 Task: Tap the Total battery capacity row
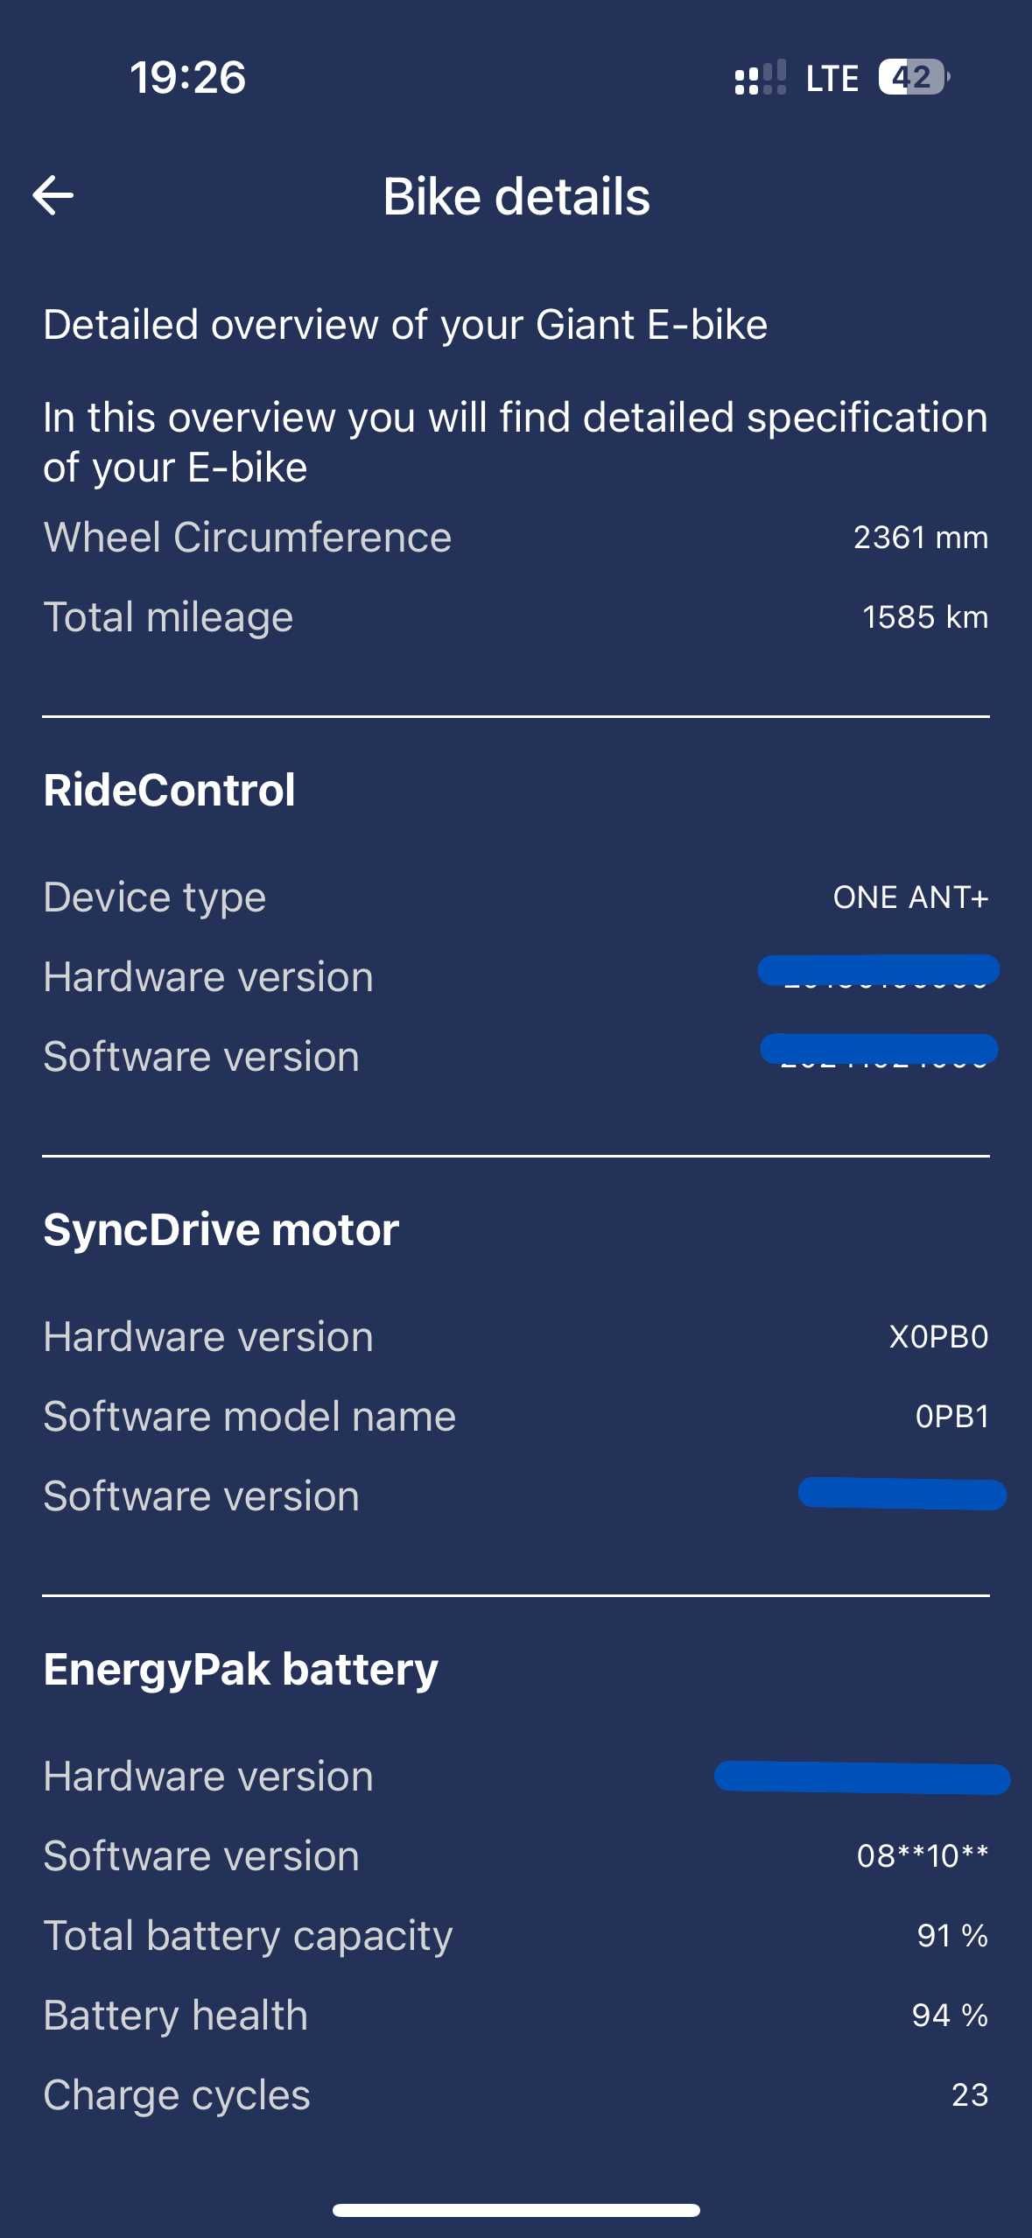pyautogui.click(x=516, y=1936)
